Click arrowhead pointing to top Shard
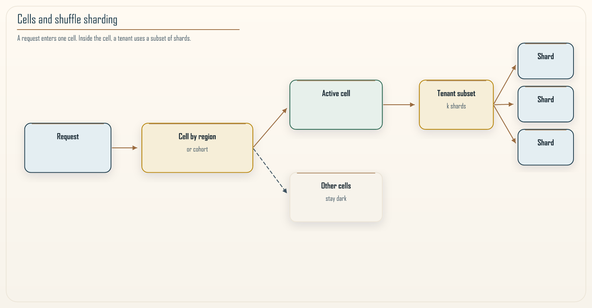Screen dimensions: 592x308 514,67
